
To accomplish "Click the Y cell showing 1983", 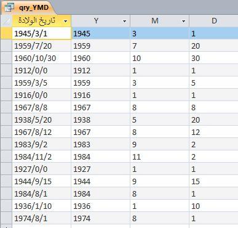I will (x=101, y=144).
